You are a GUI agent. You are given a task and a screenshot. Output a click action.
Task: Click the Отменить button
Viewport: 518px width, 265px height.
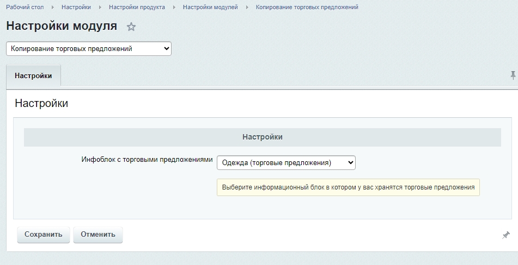[98, 235]
